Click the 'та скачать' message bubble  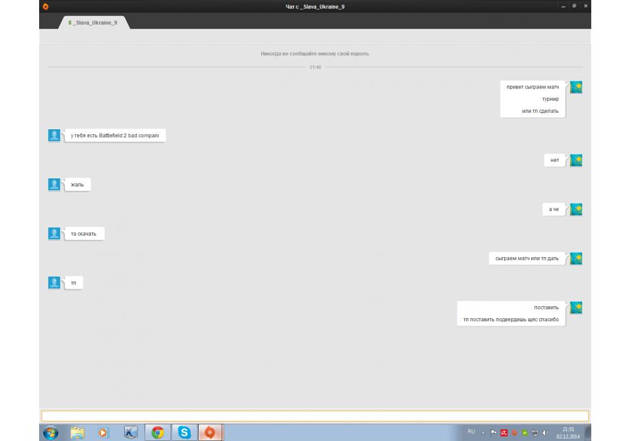point(83,234)
